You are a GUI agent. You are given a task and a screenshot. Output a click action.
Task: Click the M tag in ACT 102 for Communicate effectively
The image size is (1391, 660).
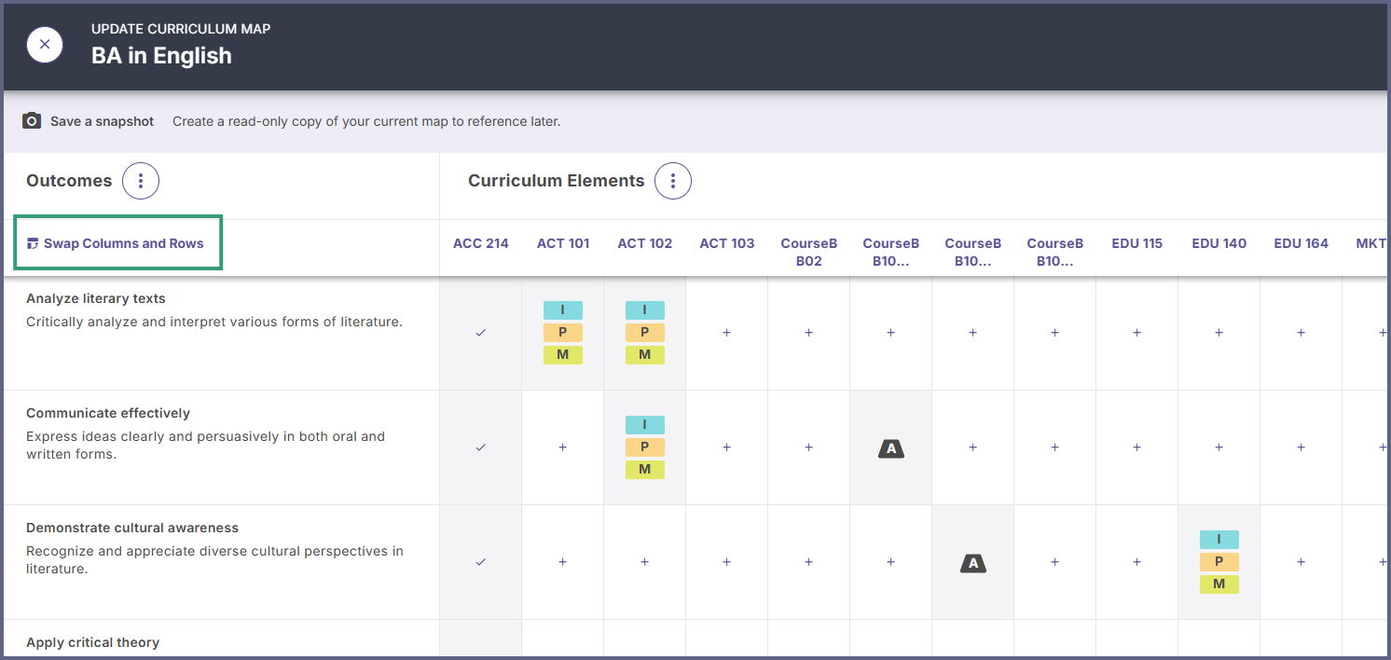pyautogui.click(x=645, y=470)
